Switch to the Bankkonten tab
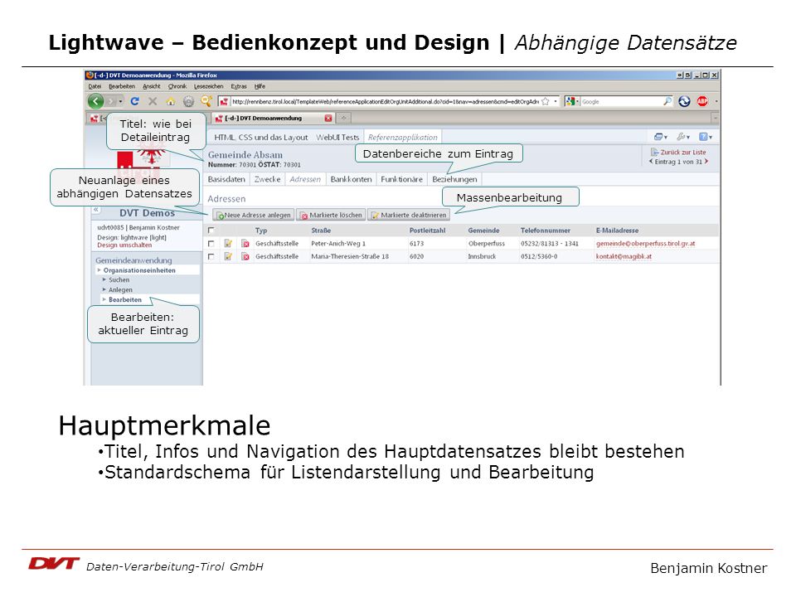This screenshot has height=597, width=796. [x=351, y=179]
